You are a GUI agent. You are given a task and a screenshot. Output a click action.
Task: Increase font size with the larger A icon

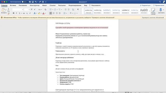pos(32,10)
